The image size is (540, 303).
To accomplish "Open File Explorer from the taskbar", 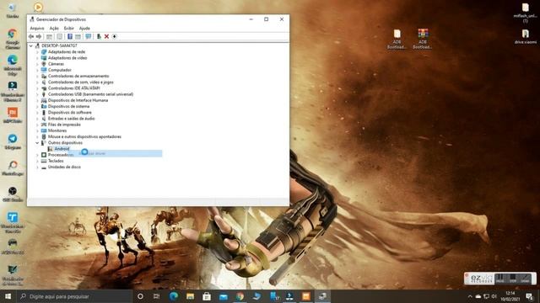I will pyautogui.click(x=190, y=296).
